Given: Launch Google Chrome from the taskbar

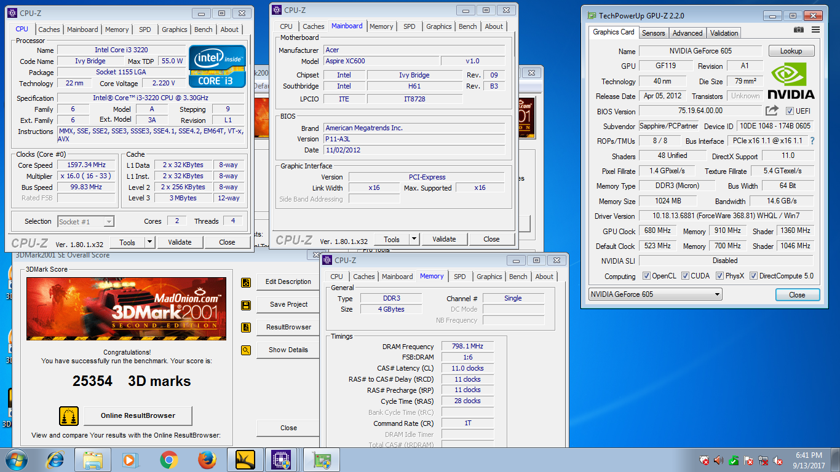Looking at the screenshot, I should pos(168,460).
